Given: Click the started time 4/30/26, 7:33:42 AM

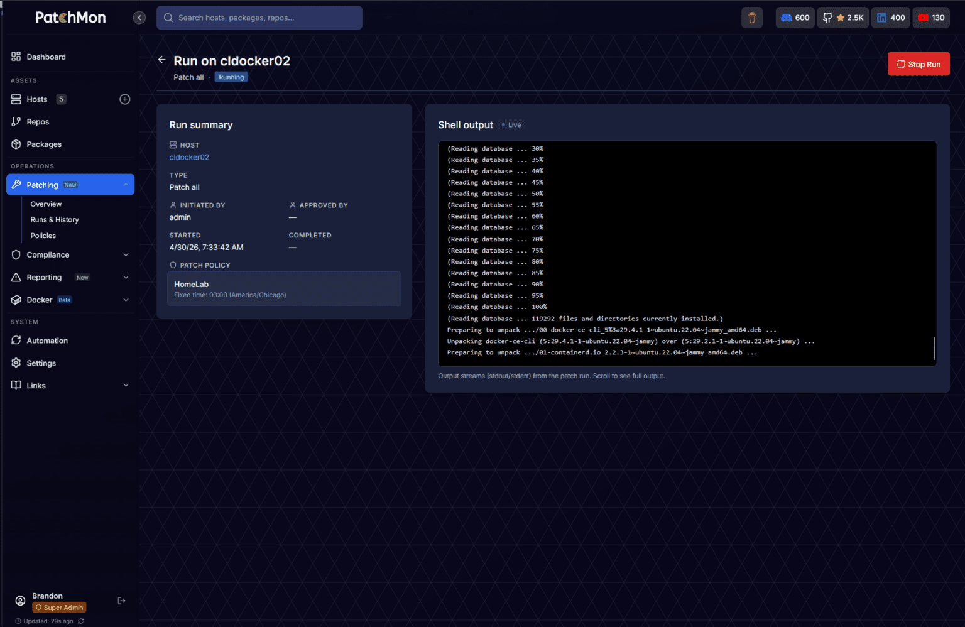Looking at the screenshot, I should pyautogui.click(x=206, y=248).
